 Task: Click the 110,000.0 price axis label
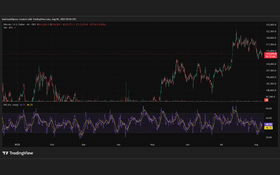tap(271, 64)
